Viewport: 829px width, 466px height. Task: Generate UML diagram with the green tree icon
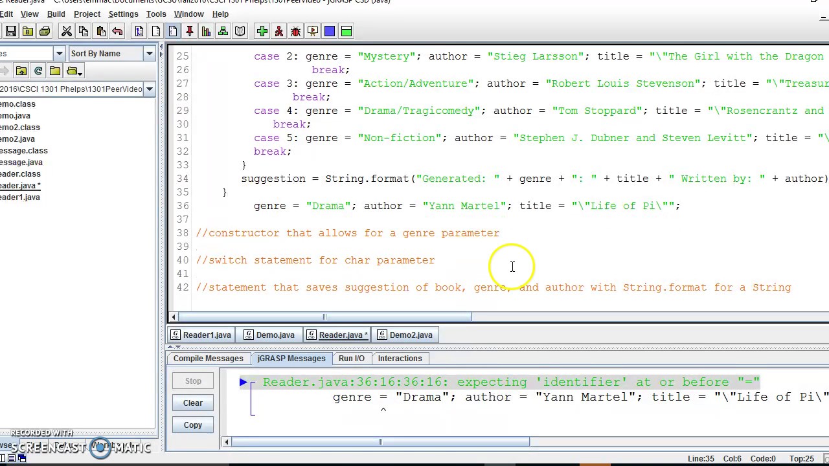(223, 31)
